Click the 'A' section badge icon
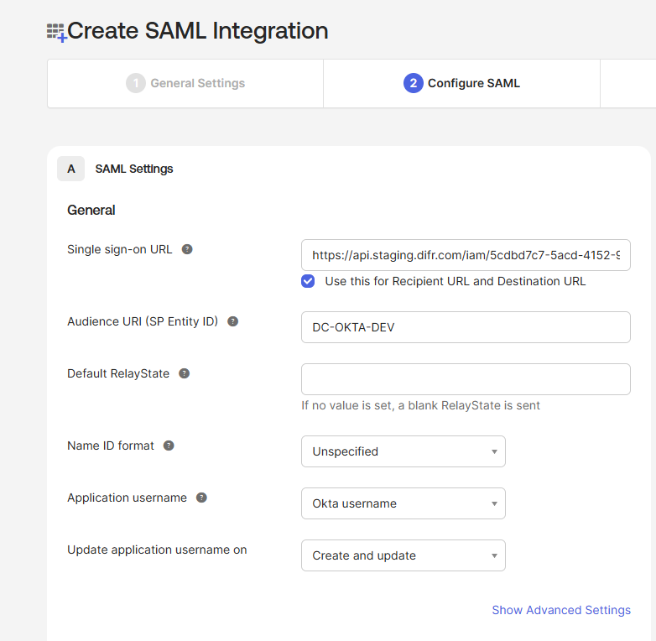Viewport: 656px width, 641px height. pyautogui.click(x=71, y=169)
